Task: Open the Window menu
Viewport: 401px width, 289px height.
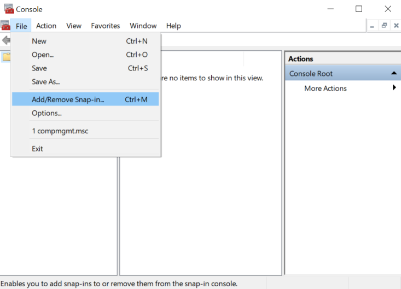Action: [x=143, y=26]
